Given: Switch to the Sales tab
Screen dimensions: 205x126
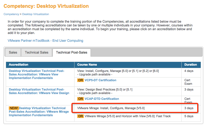Looking at the screenshot, I should (13, 52).
